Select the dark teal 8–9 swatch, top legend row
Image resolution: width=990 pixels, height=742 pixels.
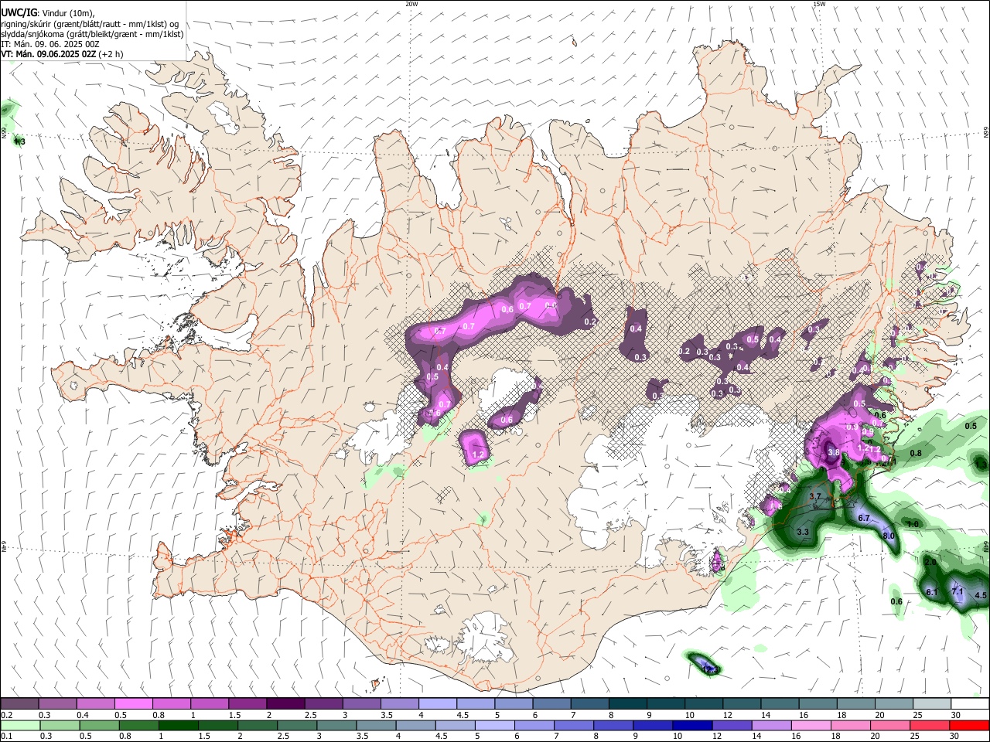pyautogui.click(x=628, y=704)
